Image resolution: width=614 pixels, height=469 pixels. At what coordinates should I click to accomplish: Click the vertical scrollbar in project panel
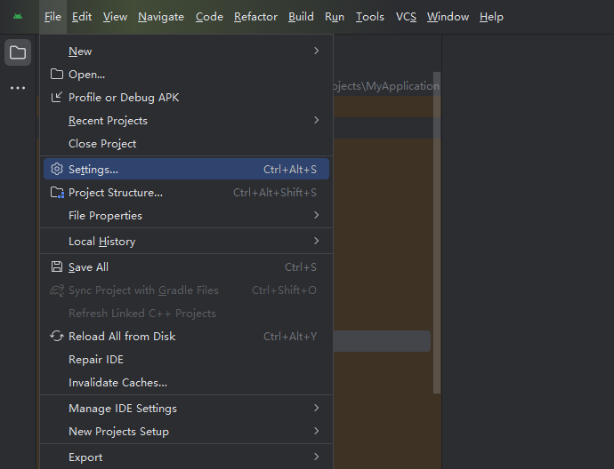pyautogui.click(x=437, y=233)
